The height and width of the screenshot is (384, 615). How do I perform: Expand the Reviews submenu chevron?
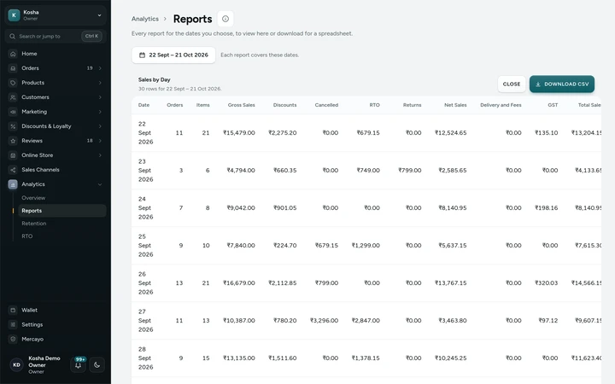[x=100, y=141]
